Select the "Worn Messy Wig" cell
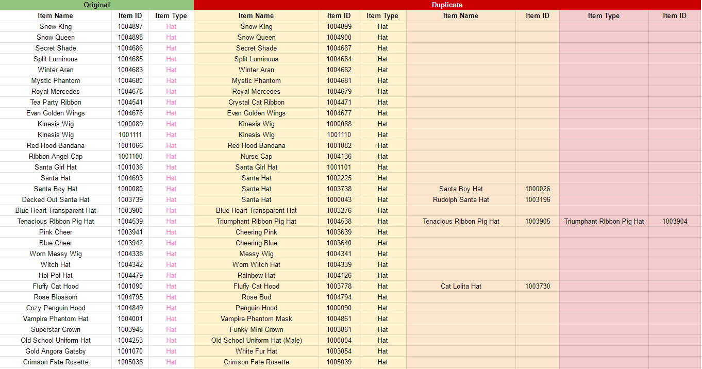The image size is (702, 369). [x=56, y=254]
